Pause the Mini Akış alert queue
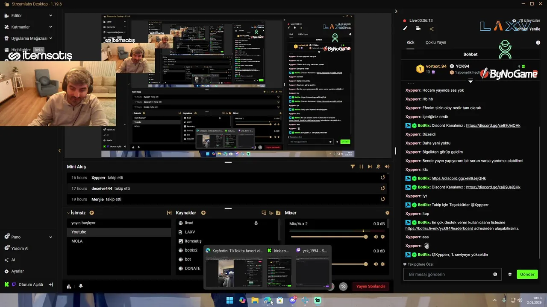The image size is (547, 307). pyautogui.click(x=361, y=167)
